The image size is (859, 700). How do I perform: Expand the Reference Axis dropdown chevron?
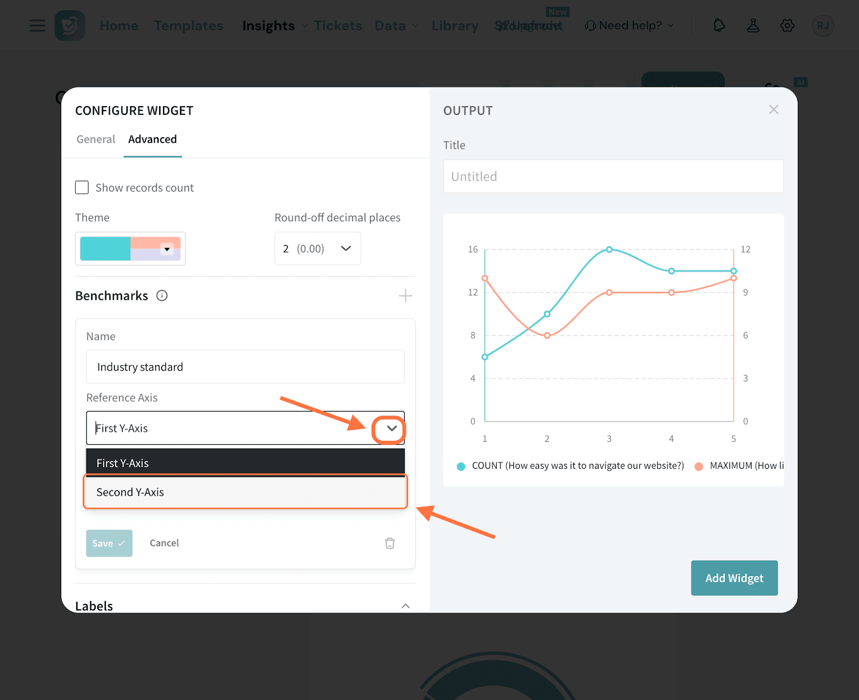click(x=392, y=429)
